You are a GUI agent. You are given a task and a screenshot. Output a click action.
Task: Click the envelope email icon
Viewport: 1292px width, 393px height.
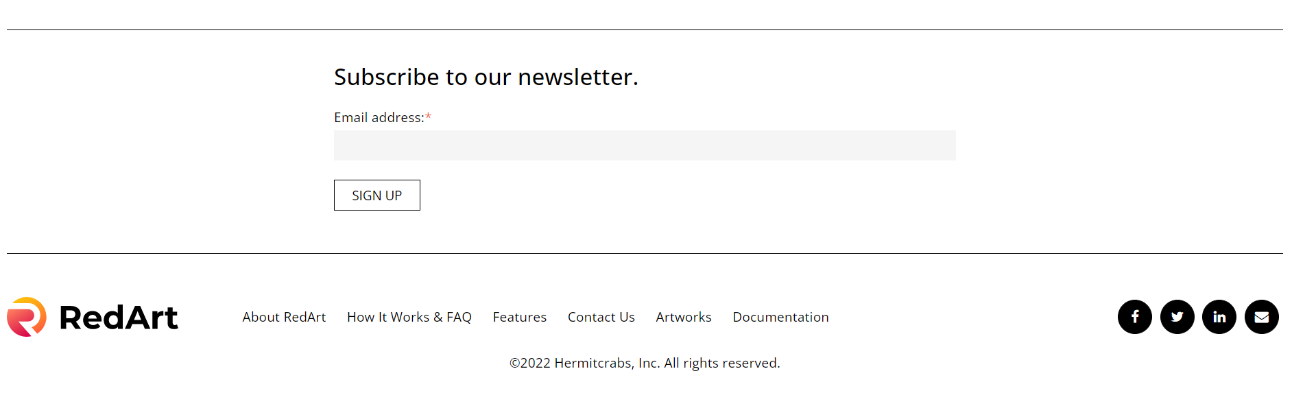coord(1261,317)
